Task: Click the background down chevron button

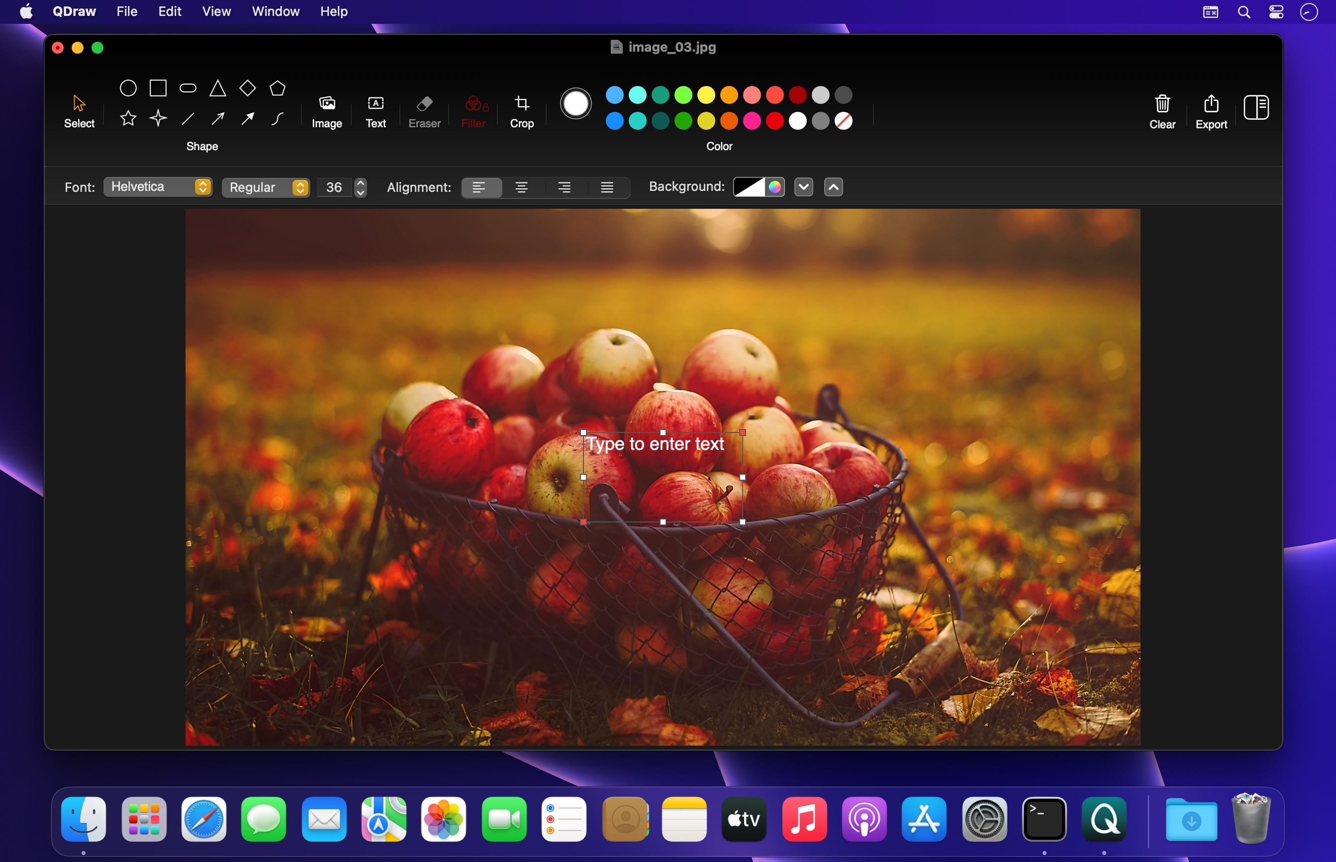Action: click(x=803, y=187)
